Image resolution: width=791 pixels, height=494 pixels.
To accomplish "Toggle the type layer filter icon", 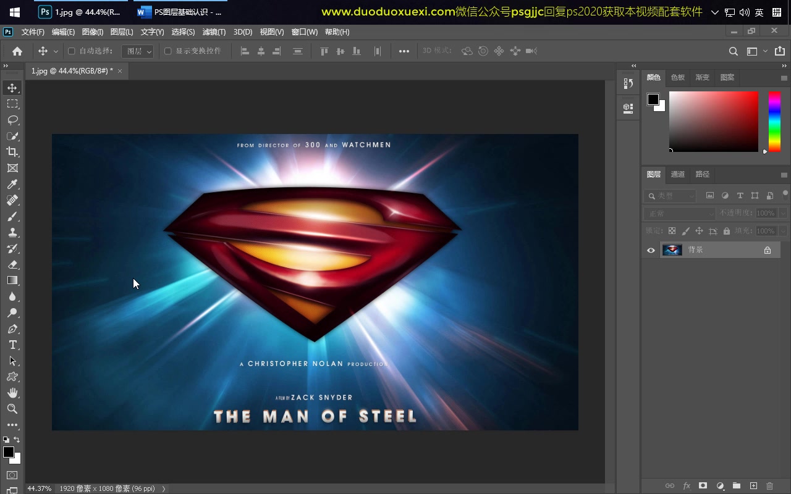I will (x=740, y=196).
